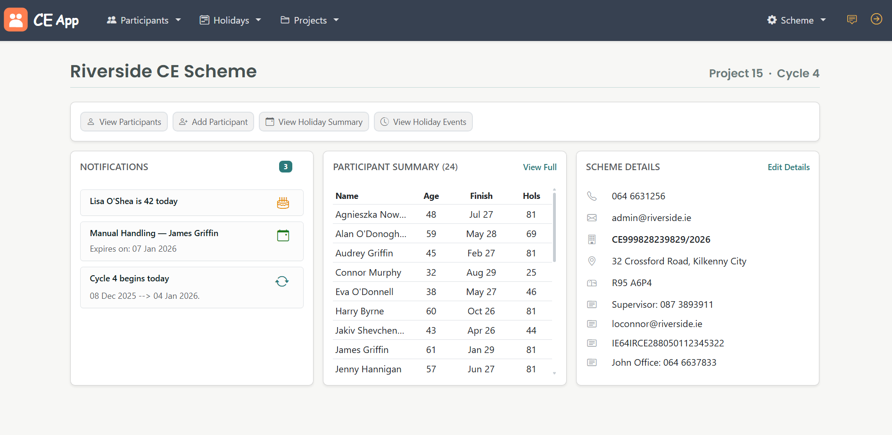Click the phone icon in Scheme Details
Screen dimensions: 892x435
coord(592,196)
